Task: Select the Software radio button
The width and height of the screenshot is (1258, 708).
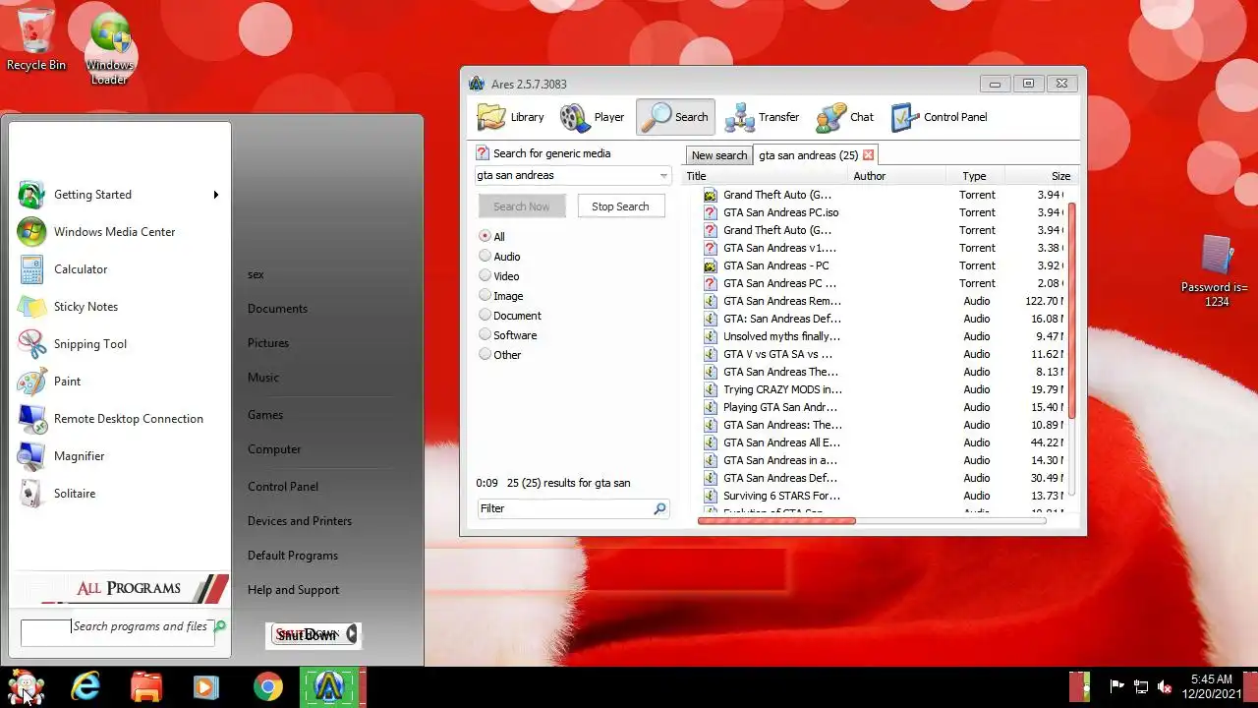Action: [485, 334]
